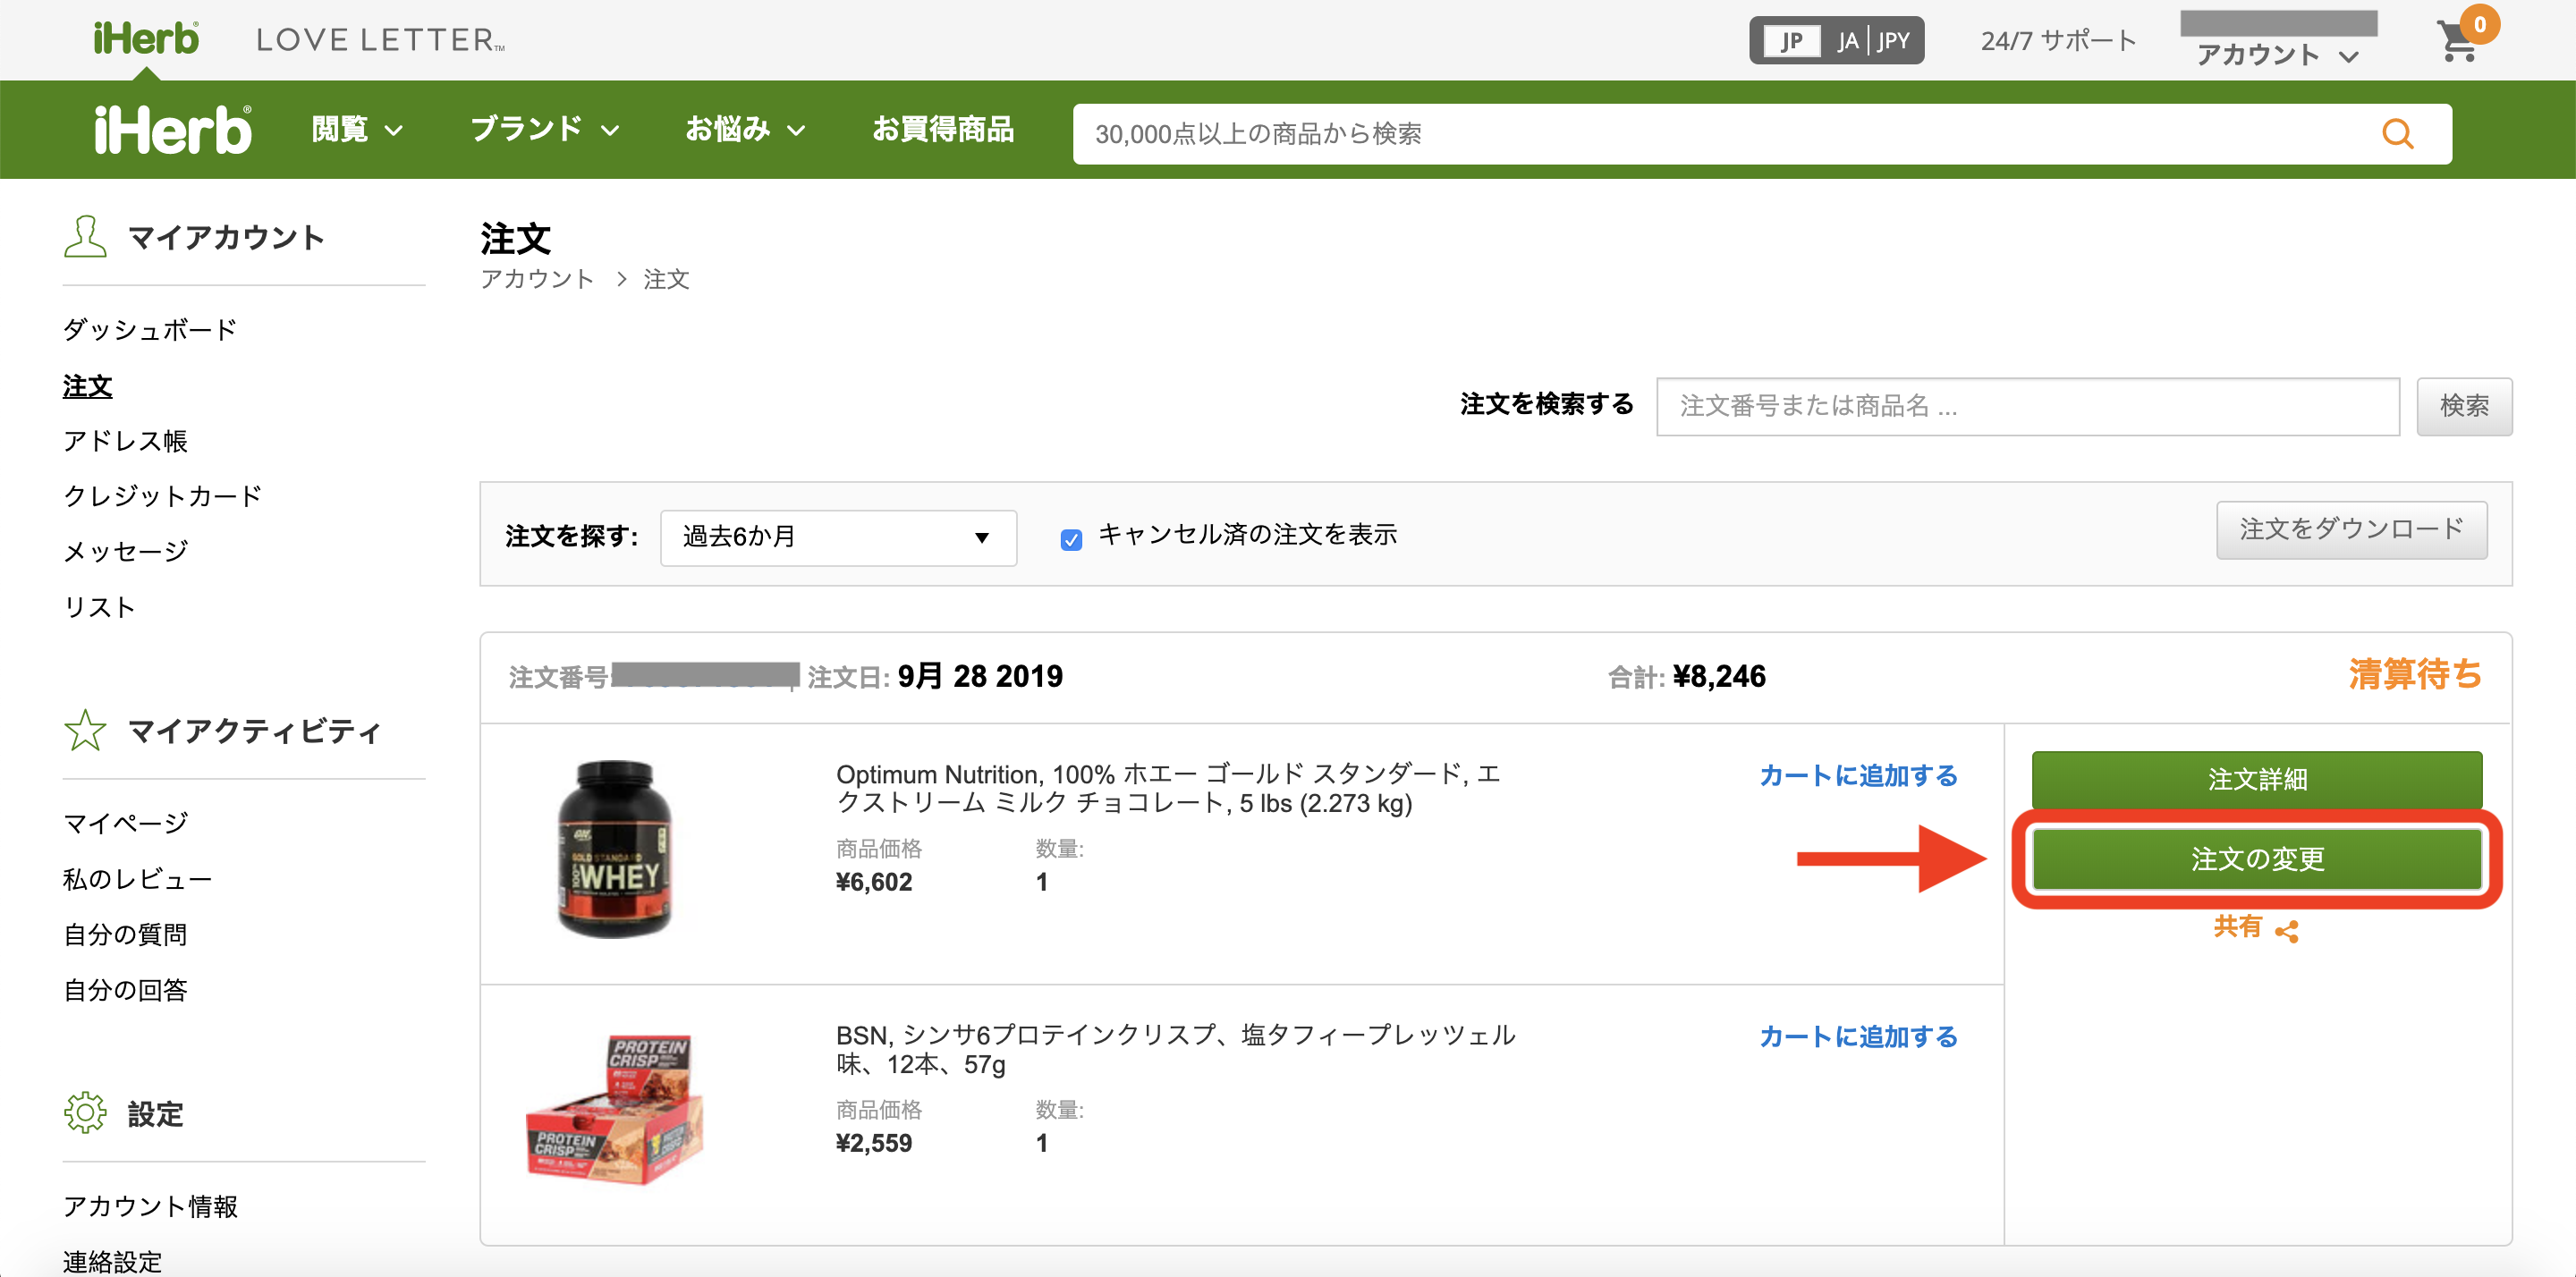
Task: Open 自分の回答 in sidebar
Action: (x=125, y=990)
